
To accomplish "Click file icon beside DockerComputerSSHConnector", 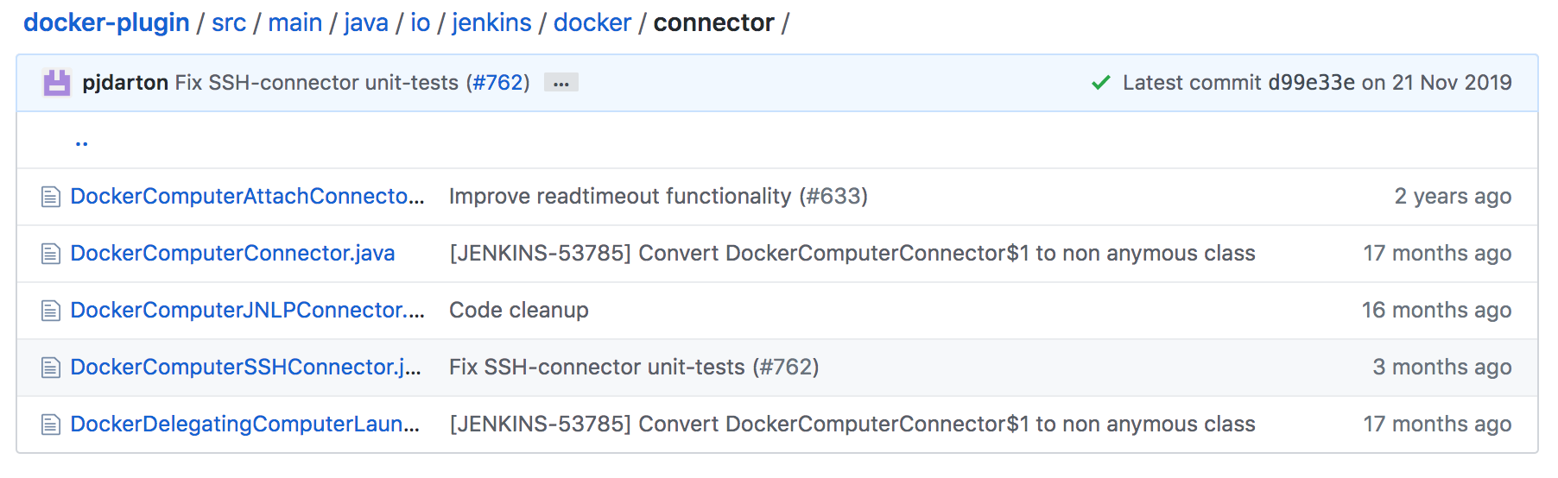I will click(51, 368).
